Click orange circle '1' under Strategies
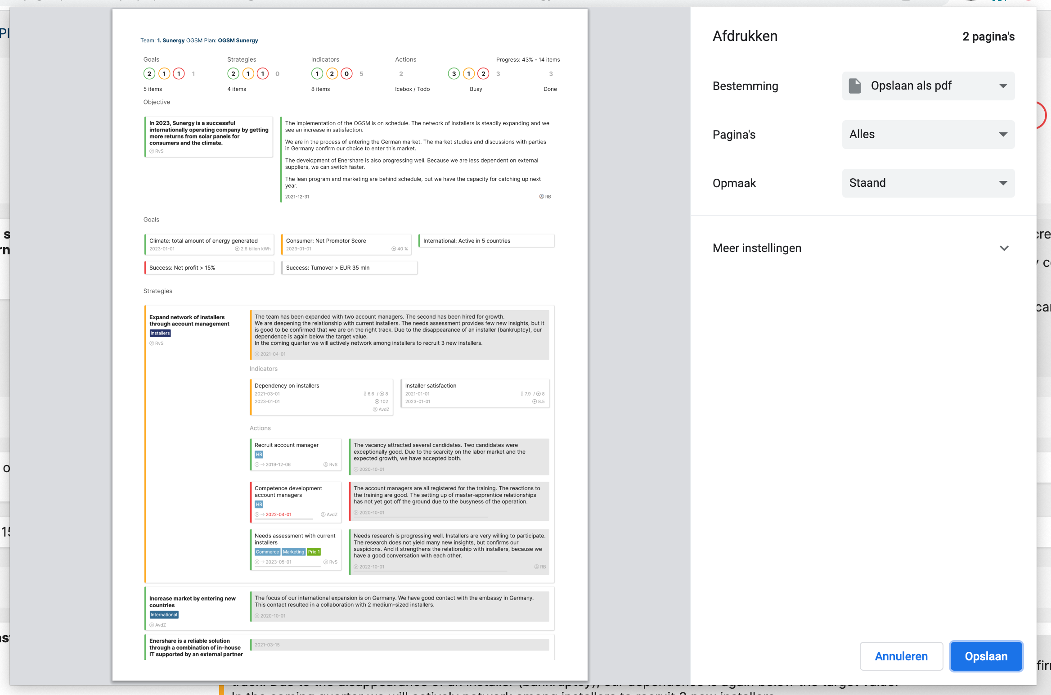1051x695 pixels. [248, 74]
